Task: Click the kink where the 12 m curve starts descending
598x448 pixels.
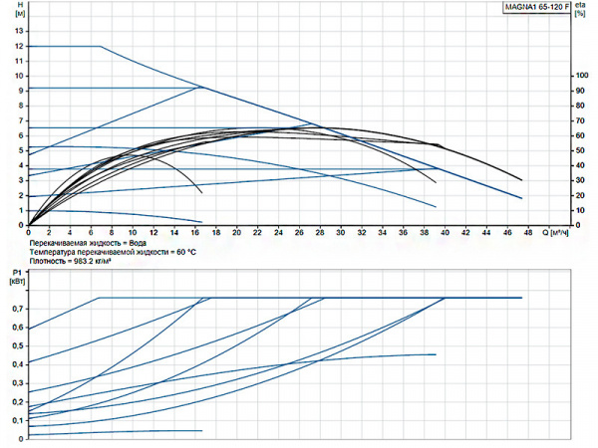Action: 101,46
